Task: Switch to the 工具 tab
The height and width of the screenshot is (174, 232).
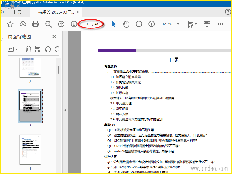Action: point(17,12)
